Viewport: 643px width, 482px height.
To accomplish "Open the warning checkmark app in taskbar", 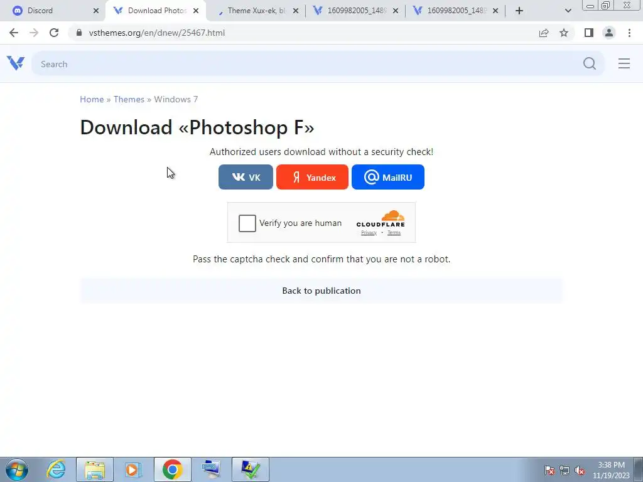I will point(250,469).
